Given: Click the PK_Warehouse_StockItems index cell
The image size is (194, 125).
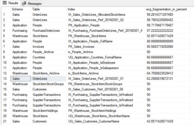Looking at the screenshot, I should click(105, 36).
